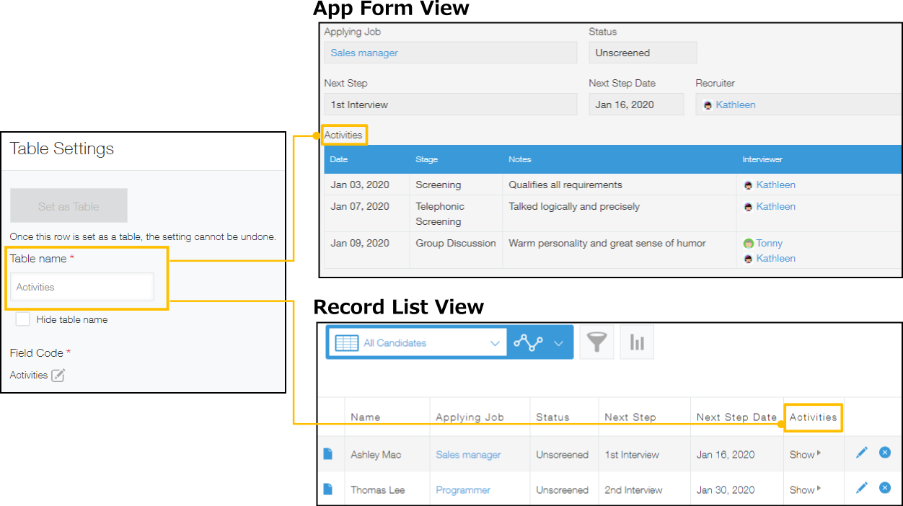The image size is (903, 506).
Task: Click the edit pencil beside Field Code Activities
Action: coord(58,375)
